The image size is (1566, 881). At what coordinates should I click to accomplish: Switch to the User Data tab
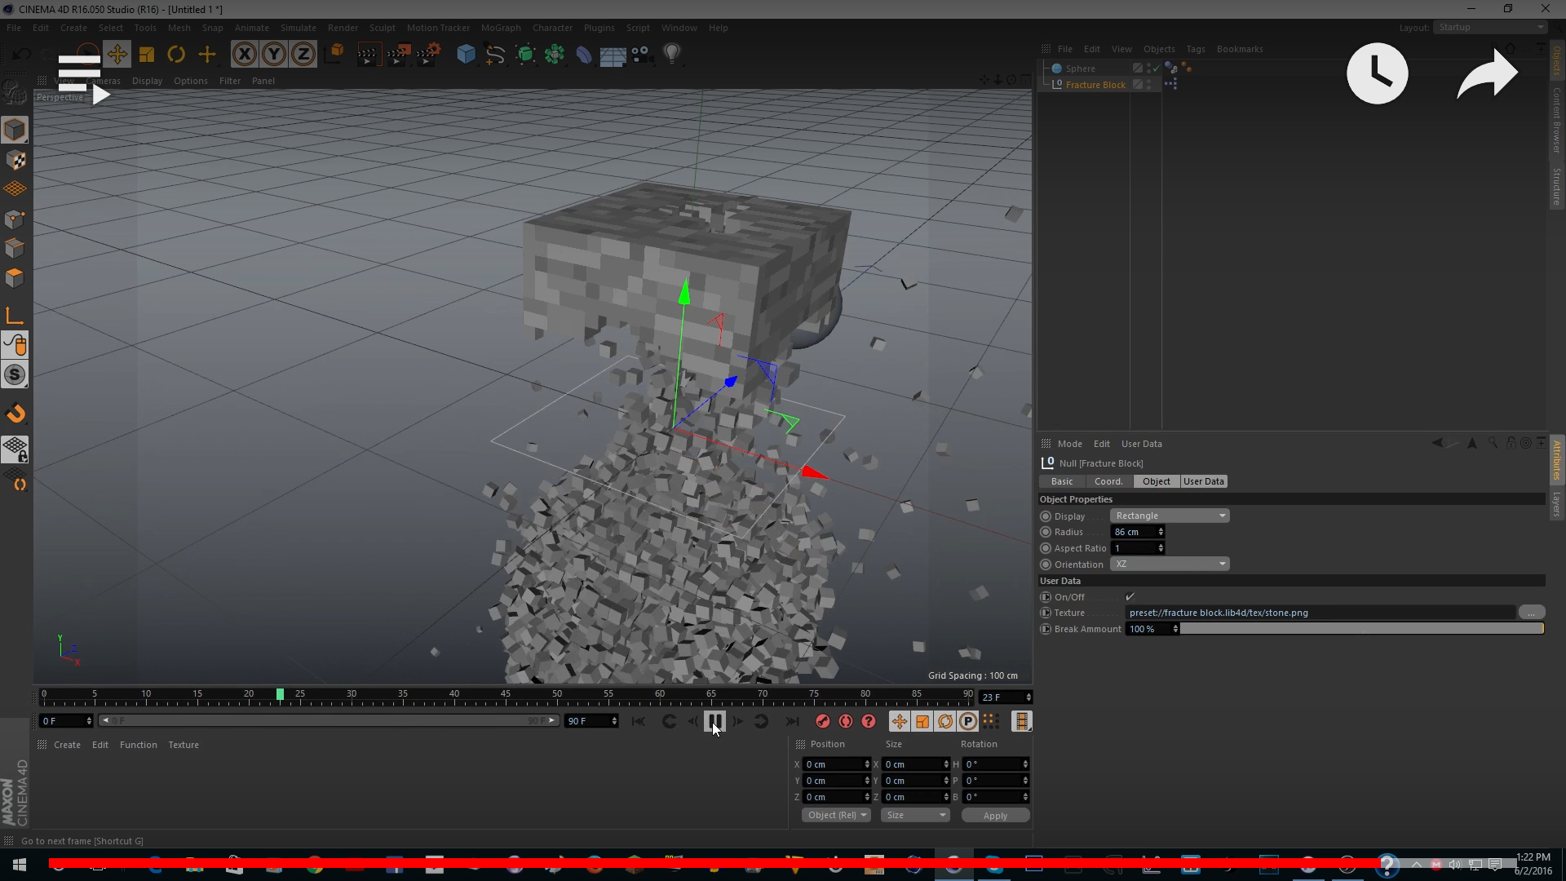click(x=1204, y=481)
